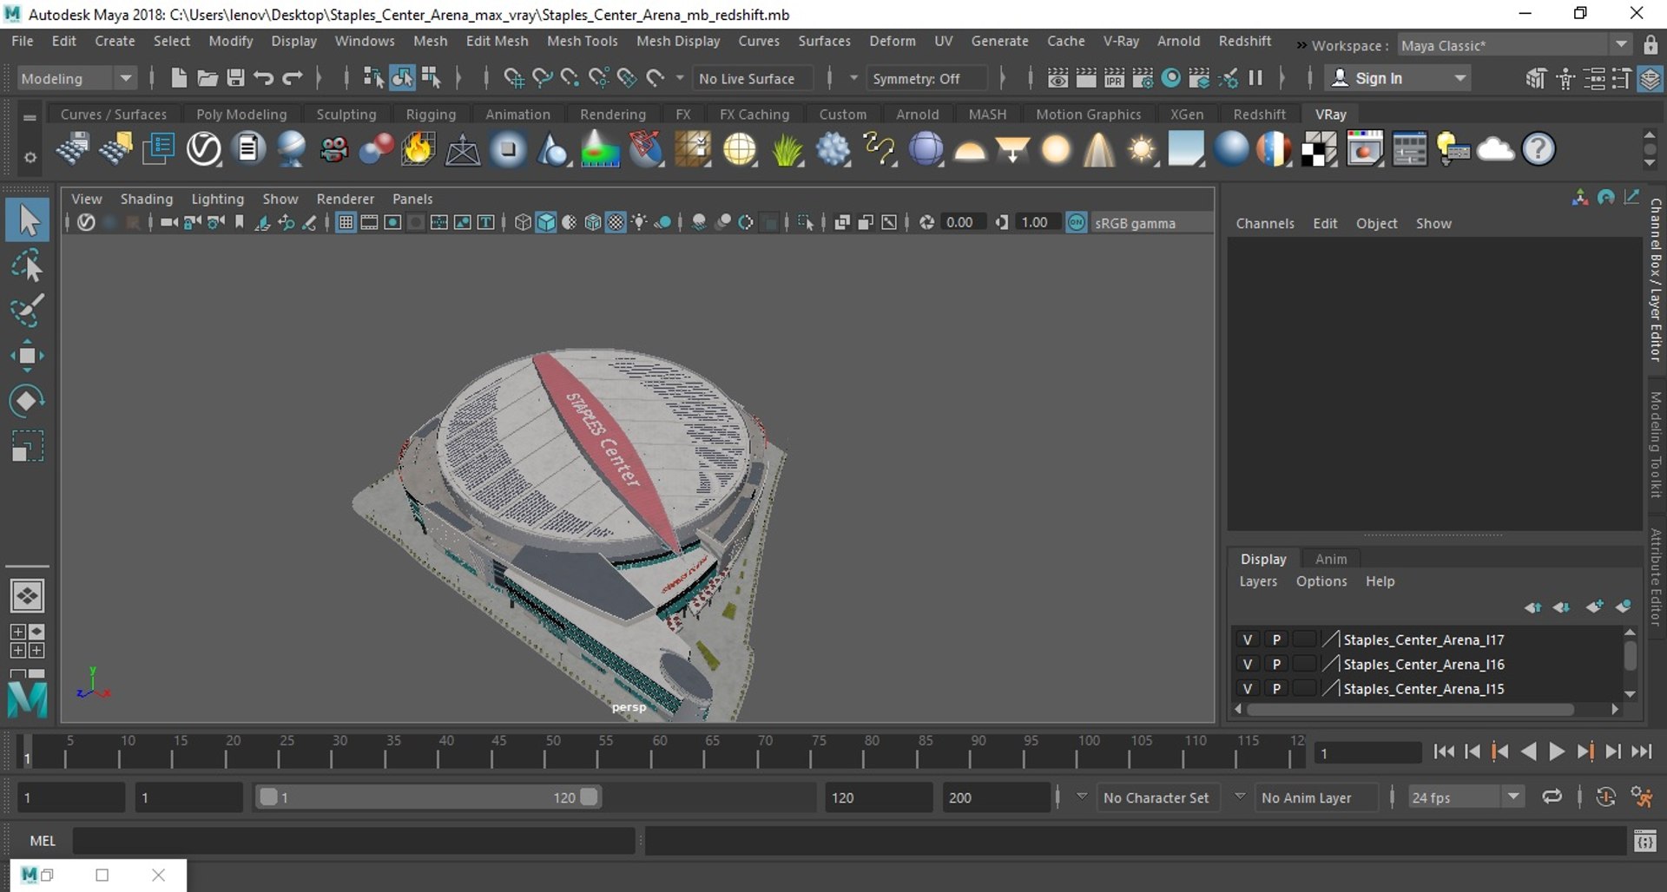Click frame 60 on the time slider
The image size is (1667, 892).
[660, 751]
